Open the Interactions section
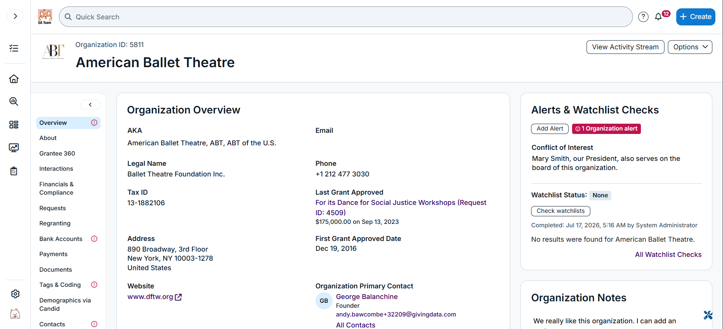This screenshot has width=723, height=329. [56, 169]
